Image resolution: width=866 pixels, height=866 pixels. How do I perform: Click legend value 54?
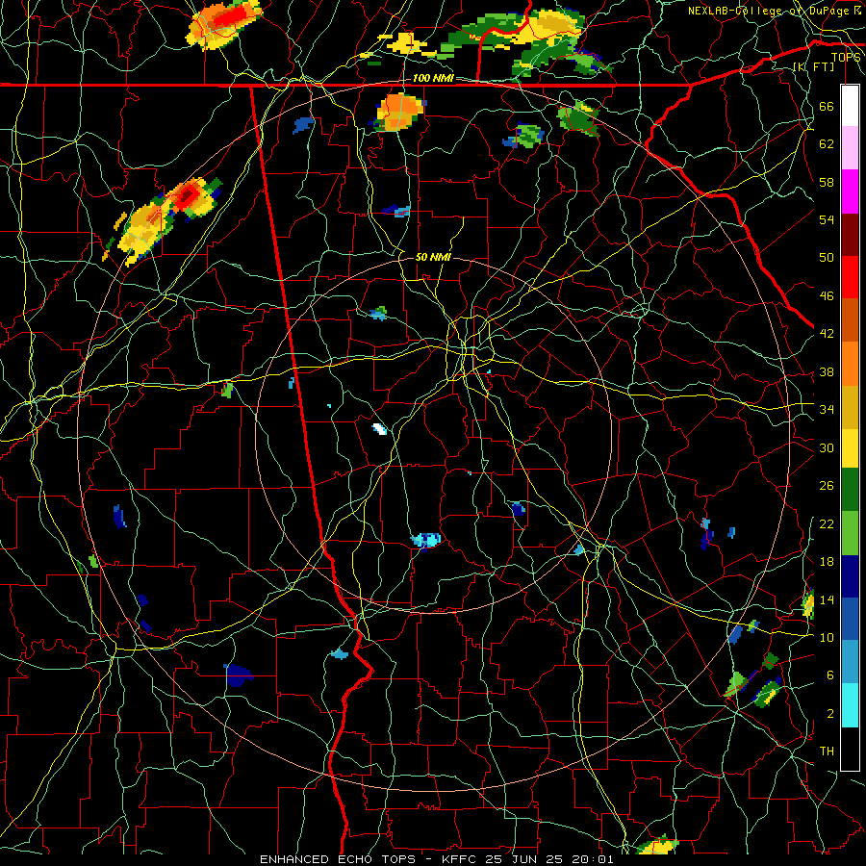827,219
